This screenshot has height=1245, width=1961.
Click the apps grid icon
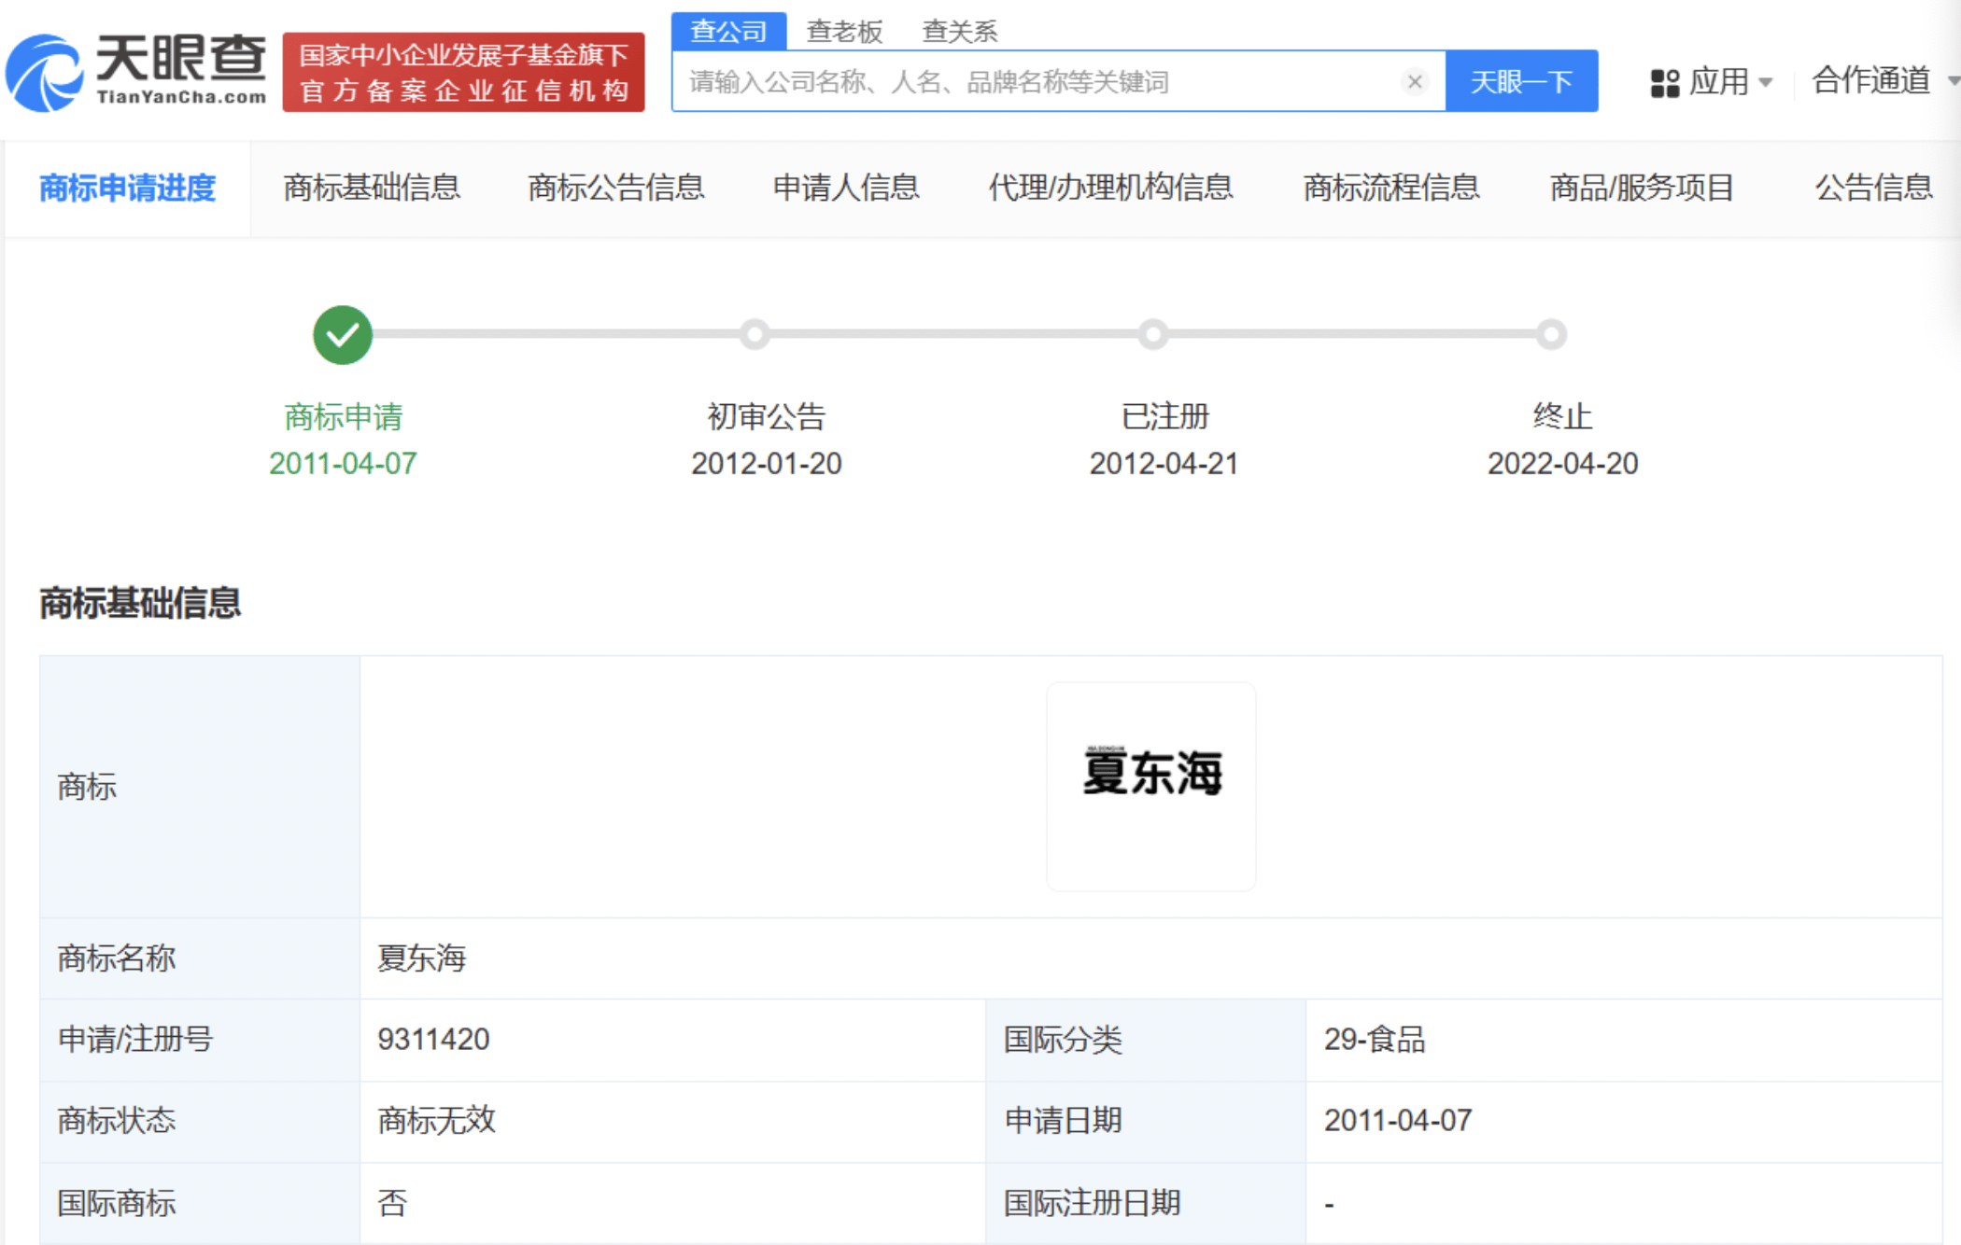pyautogui.click(x=1664, y=82)
